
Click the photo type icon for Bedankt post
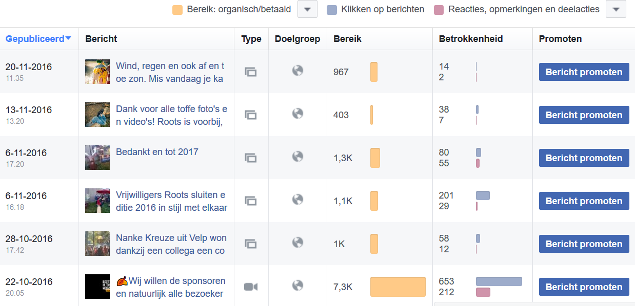tap(250, 158)
